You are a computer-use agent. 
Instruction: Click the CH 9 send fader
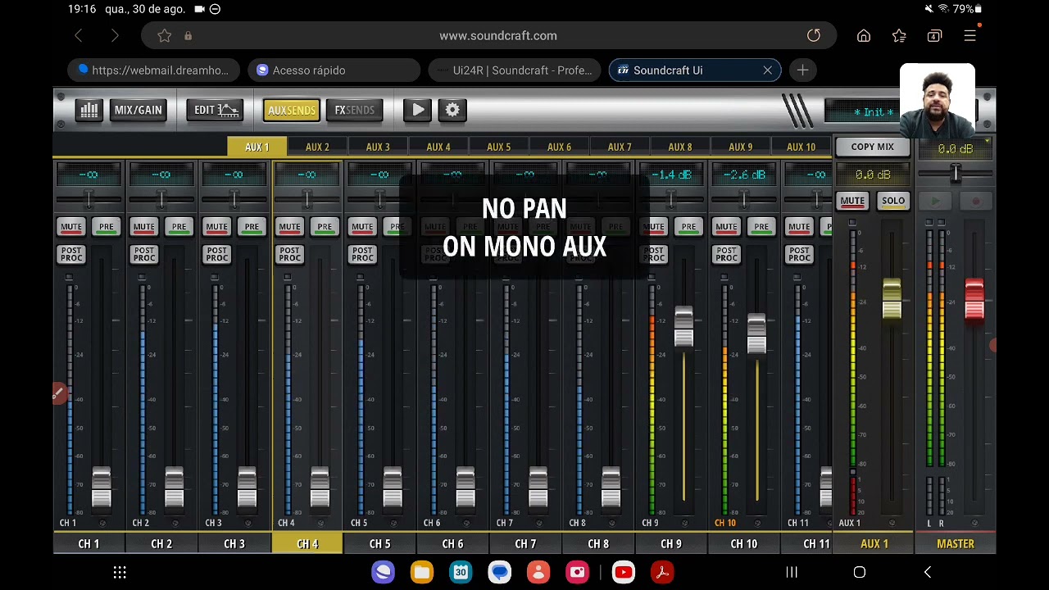[683, 326]
